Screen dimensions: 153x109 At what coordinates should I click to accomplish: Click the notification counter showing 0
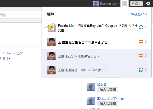pos(124,4)
